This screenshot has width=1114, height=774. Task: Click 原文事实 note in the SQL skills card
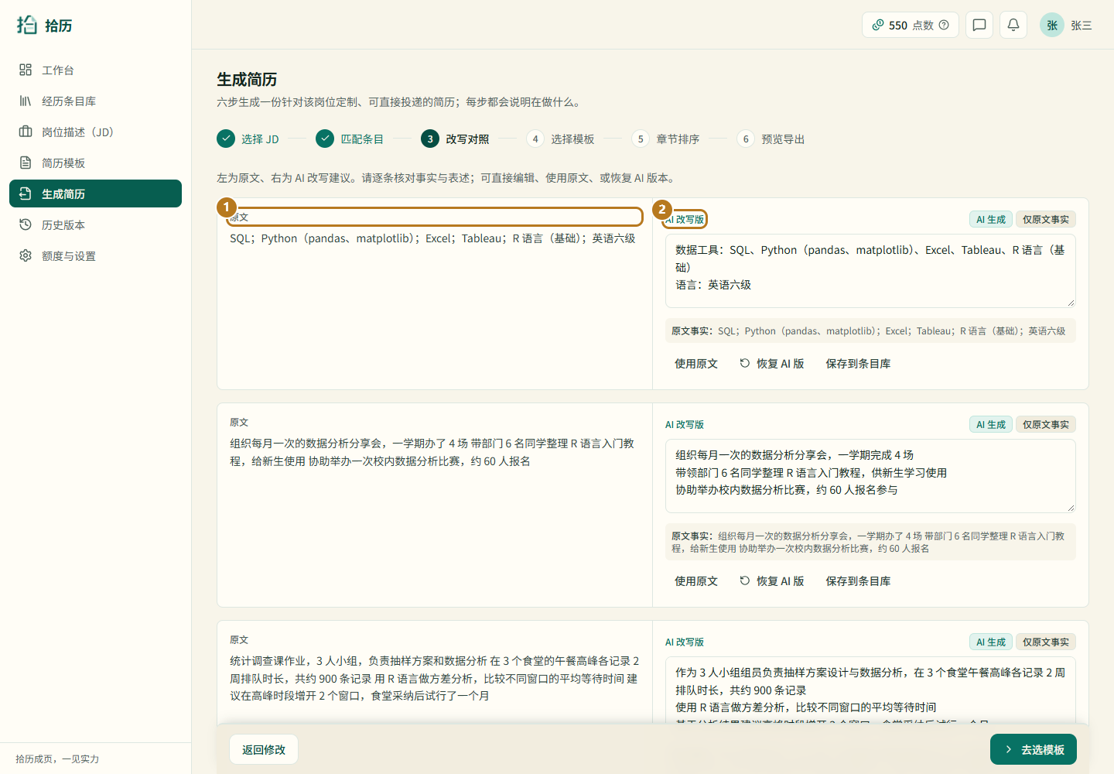(x=870, y=330)
